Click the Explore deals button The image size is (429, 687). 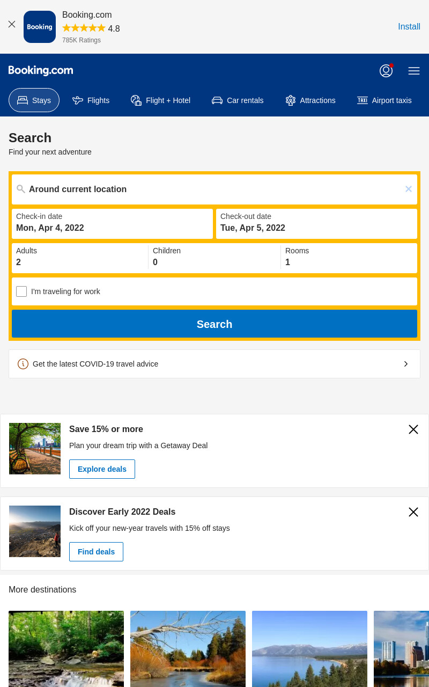coord(102,469)
